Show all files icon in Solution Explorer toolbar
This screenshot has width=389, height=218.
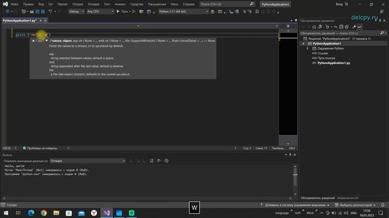[x=346, y=27]
